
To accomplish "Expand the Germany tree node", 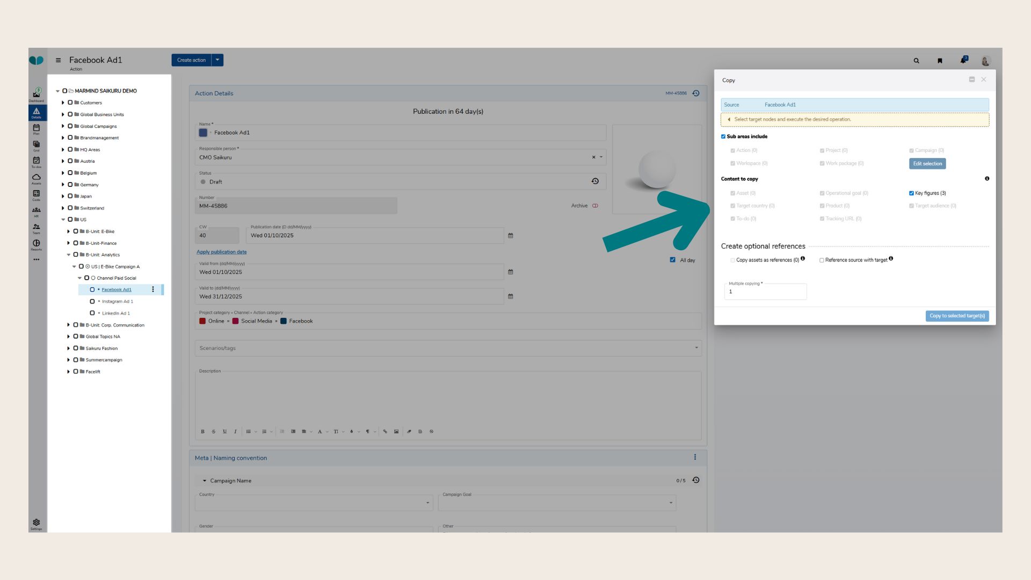I will pyautogui.click(x=63, y=185).
